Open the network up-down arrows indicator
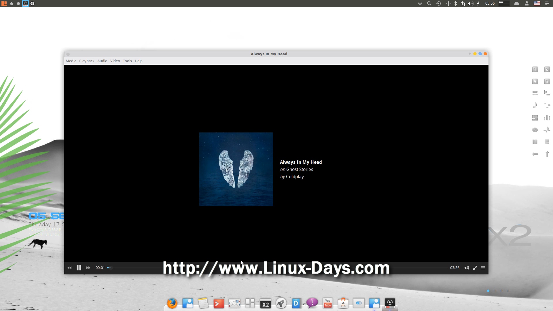553x311 pixels. point(463,3)
